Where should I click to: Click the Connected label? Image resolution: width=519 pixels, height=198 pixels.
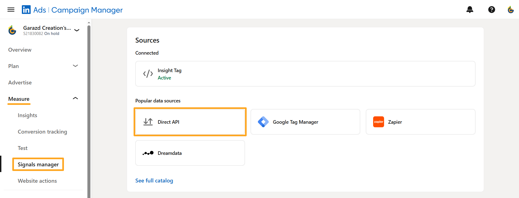(x=147, y=53)
